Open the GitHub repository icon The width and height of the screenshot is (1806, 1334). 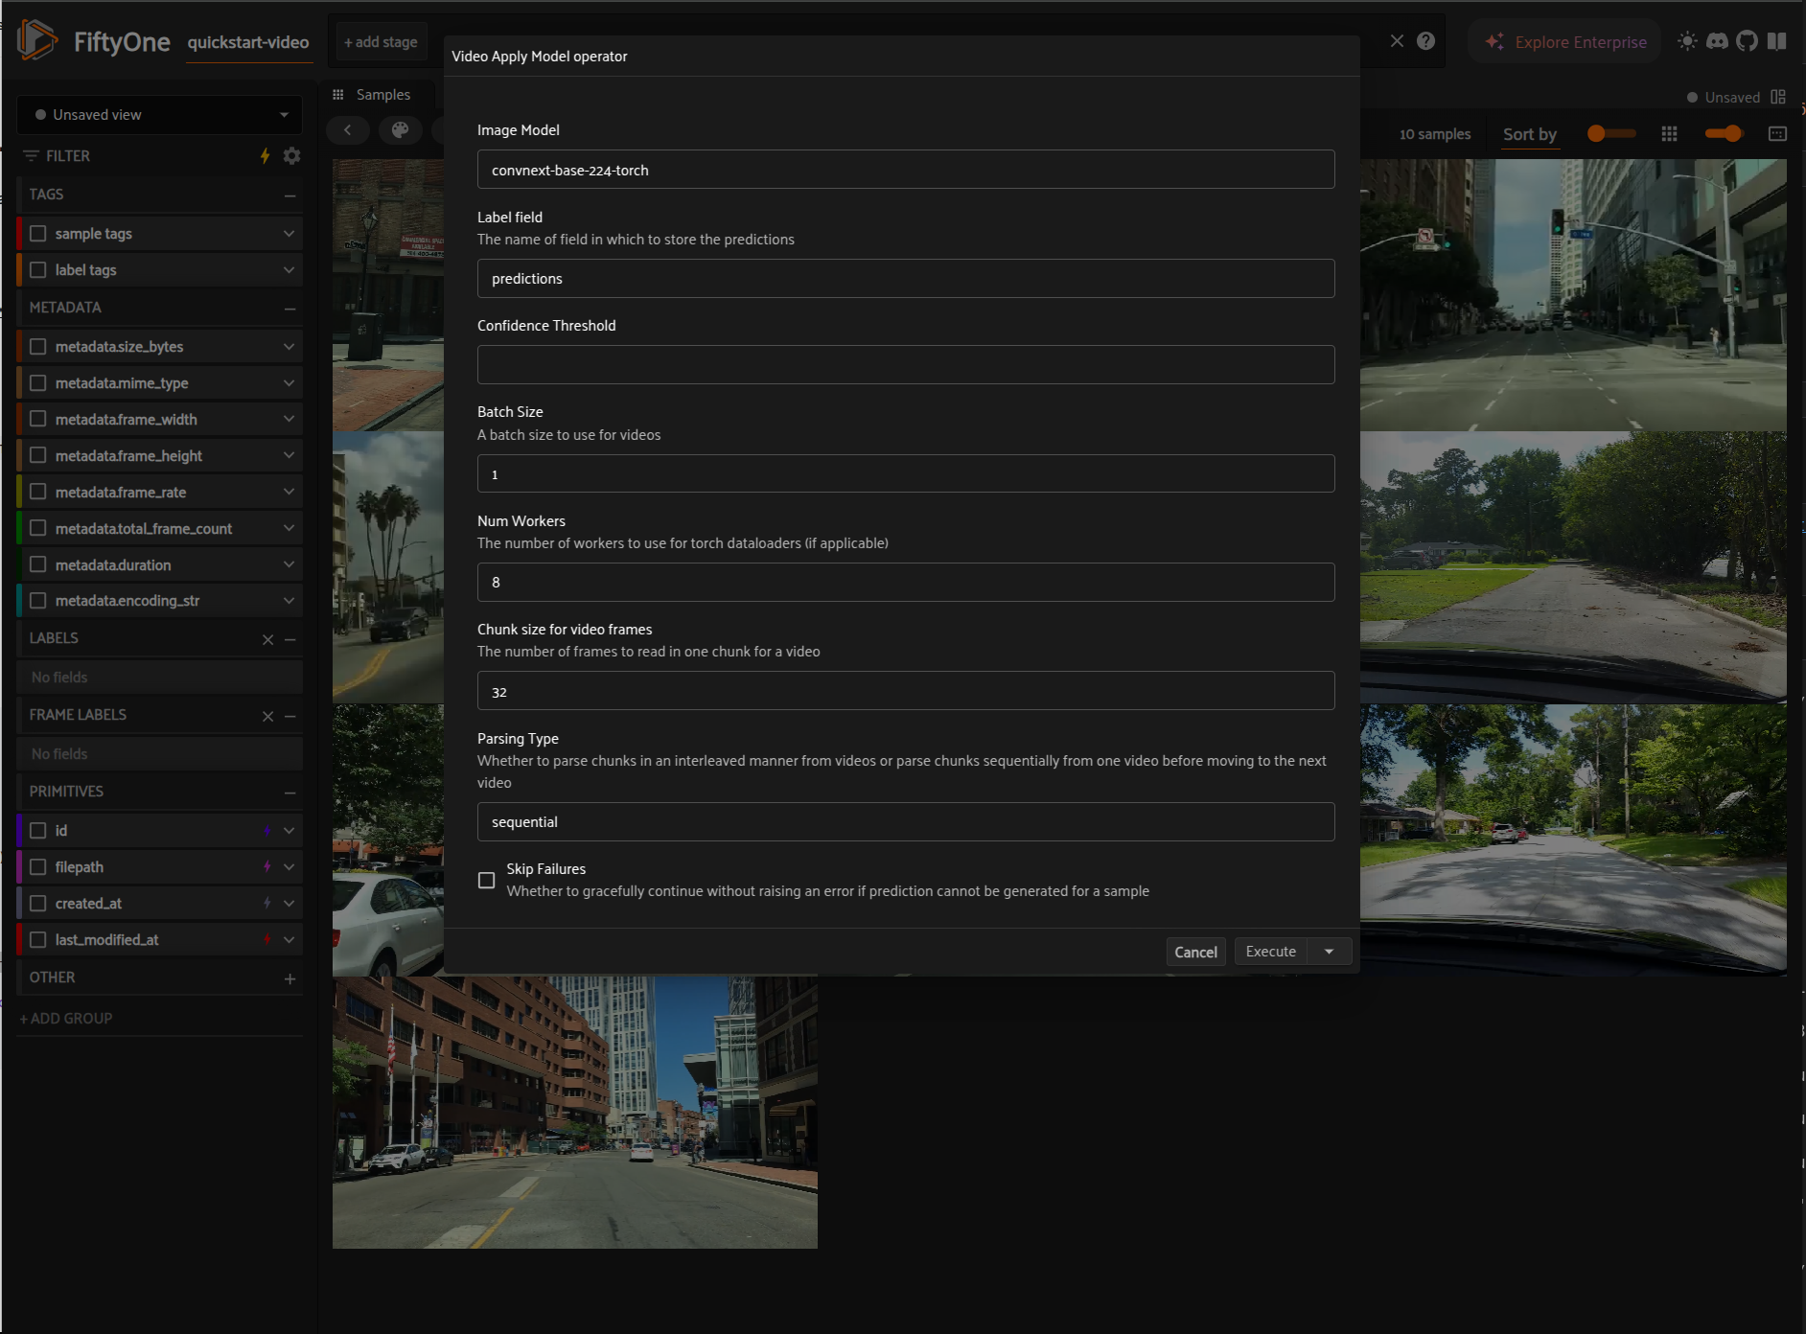(1748, 41)
